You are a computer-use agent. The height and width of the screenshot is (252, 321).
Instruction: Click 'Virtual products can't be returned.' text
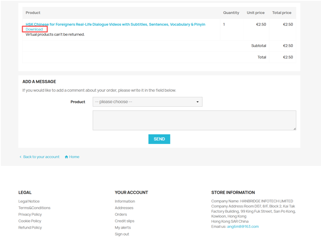pyautogui.click(x=55, y=35)
